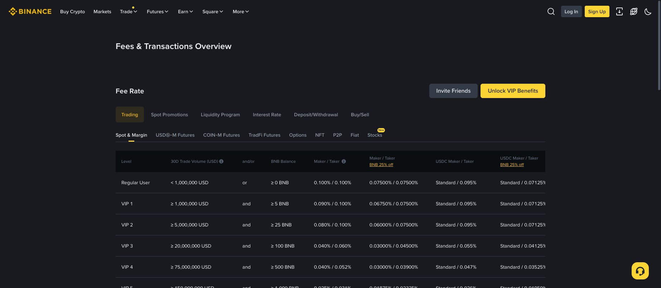
Task: Click the Fee Rate heading
Action: click(x=130, y=91)
